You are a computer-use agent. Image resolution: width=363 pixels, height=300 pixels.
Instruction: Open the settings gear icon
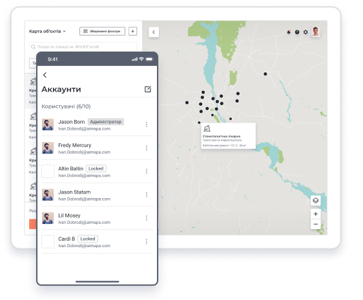306,32
